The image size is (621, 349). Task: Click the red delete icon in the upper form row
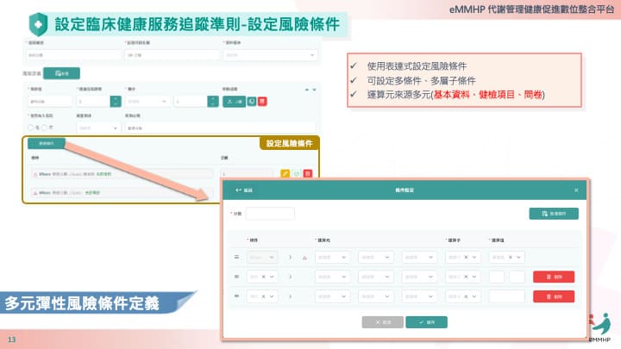pyautogui.click(x=261, y=101)
